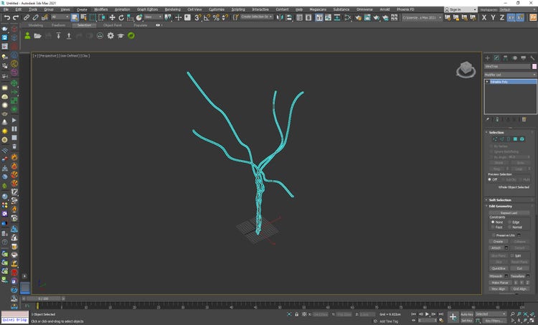Click the QuickSlice button
The width and height of the screenshot is (538, 325).
497,268
